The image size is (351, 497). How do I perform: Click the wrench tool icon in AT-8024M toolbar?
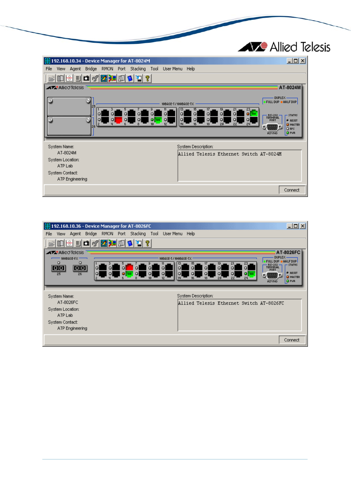(x=95, y=78)
